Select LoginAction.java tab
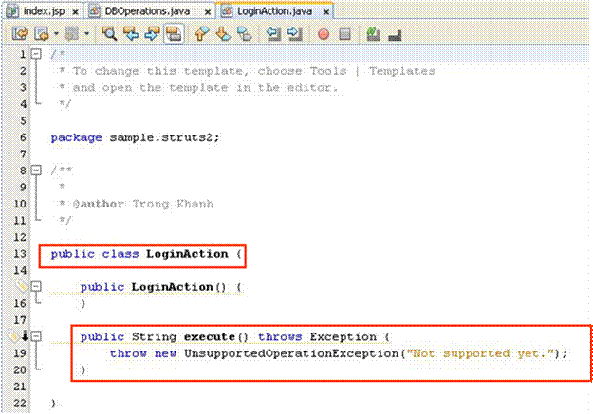This screenshot has height=414, width=593. pyautogui.click(x=274, y=11)
